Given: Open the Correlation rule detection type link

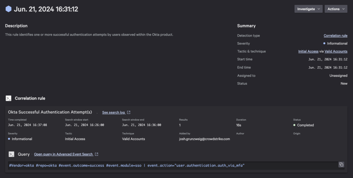Looking at the screenshot, I should point(335,36).
